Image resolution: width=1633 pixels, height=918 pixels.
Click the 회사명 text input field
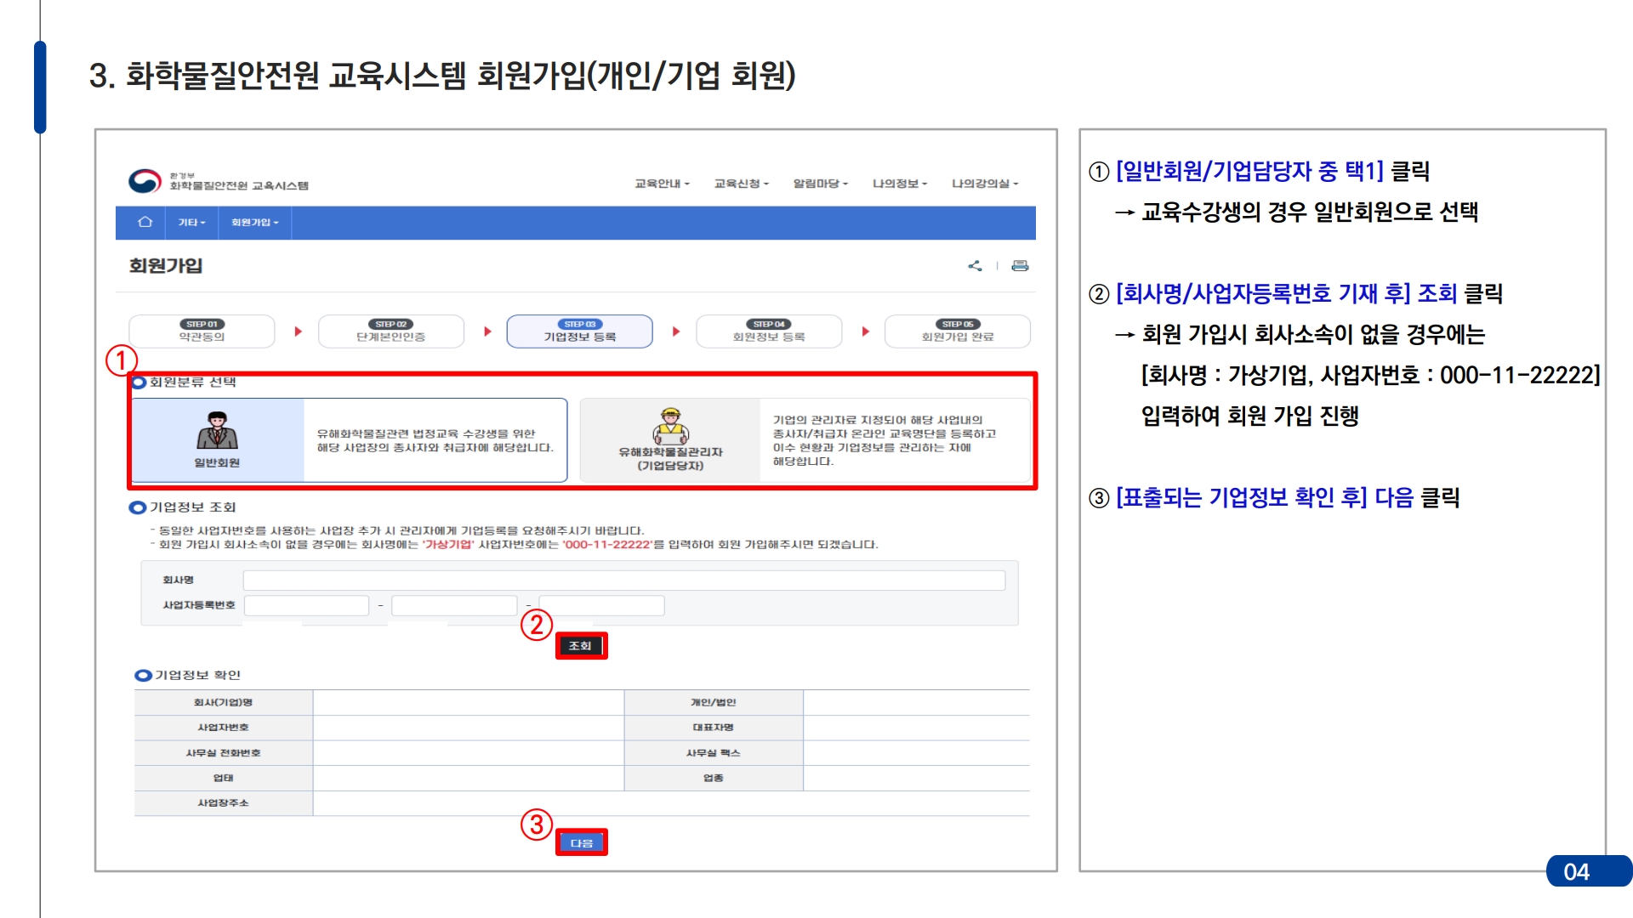[623, 581]
